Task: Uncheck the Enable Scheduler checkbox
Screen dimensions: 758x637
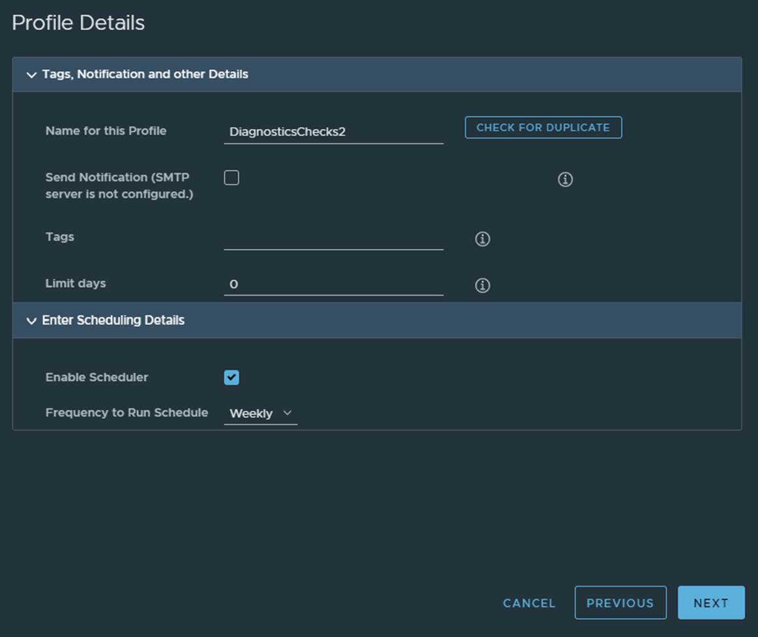Action: tap(231, 378)
